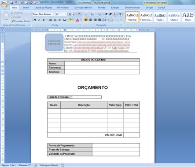Toggle show paragraph marks (¶)

120,14
